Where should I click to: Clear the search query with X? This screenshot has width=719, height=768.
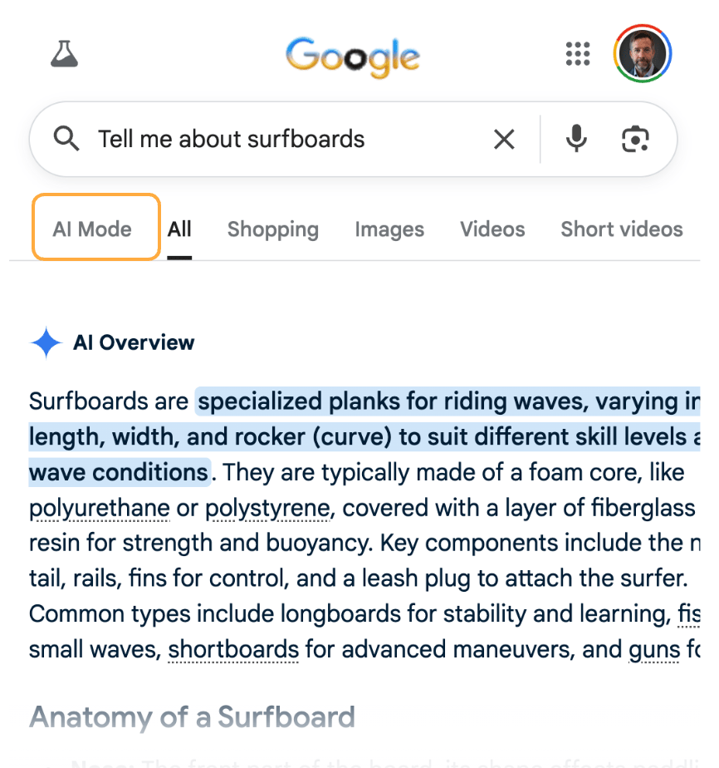(x=504, y=139)
